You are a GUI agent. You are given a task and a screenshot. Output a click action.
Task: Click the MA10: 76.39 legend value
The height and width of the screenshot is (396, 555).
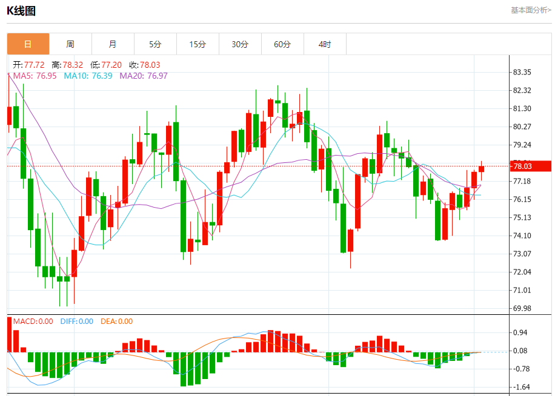88,76
